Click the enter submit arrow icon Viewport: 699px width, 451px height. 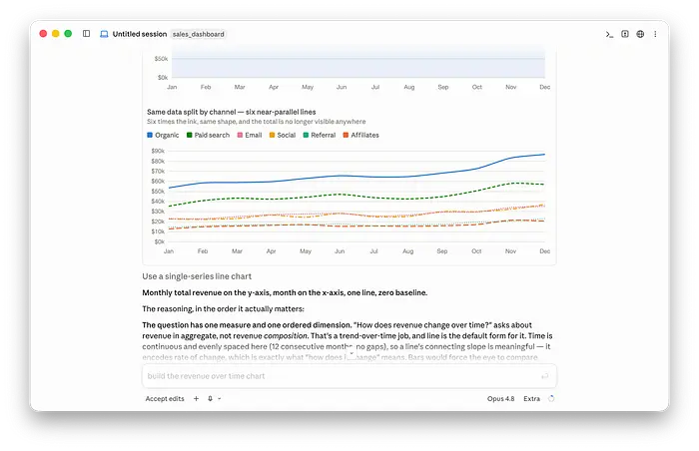(545, 376)
